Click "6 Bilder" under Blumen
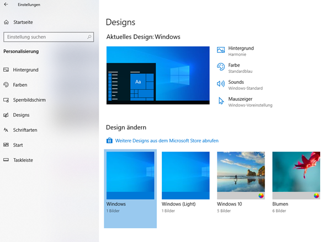The image size is (334, 242). [279, 211]
